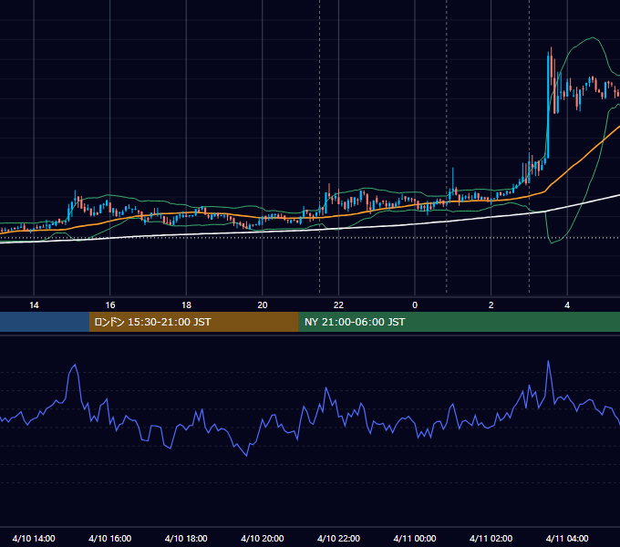This screenshot has width=620, height=547.
Task: Click the NY 21:00-06:00 JST session bar
Action: point(459,322)
